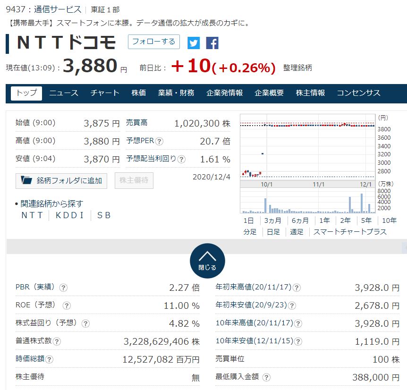Open the 株主情報 tab

tap(310, 93)
